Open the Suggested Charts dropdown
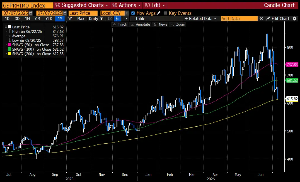This screenshot has height=182, width=300. coord(82,5)
